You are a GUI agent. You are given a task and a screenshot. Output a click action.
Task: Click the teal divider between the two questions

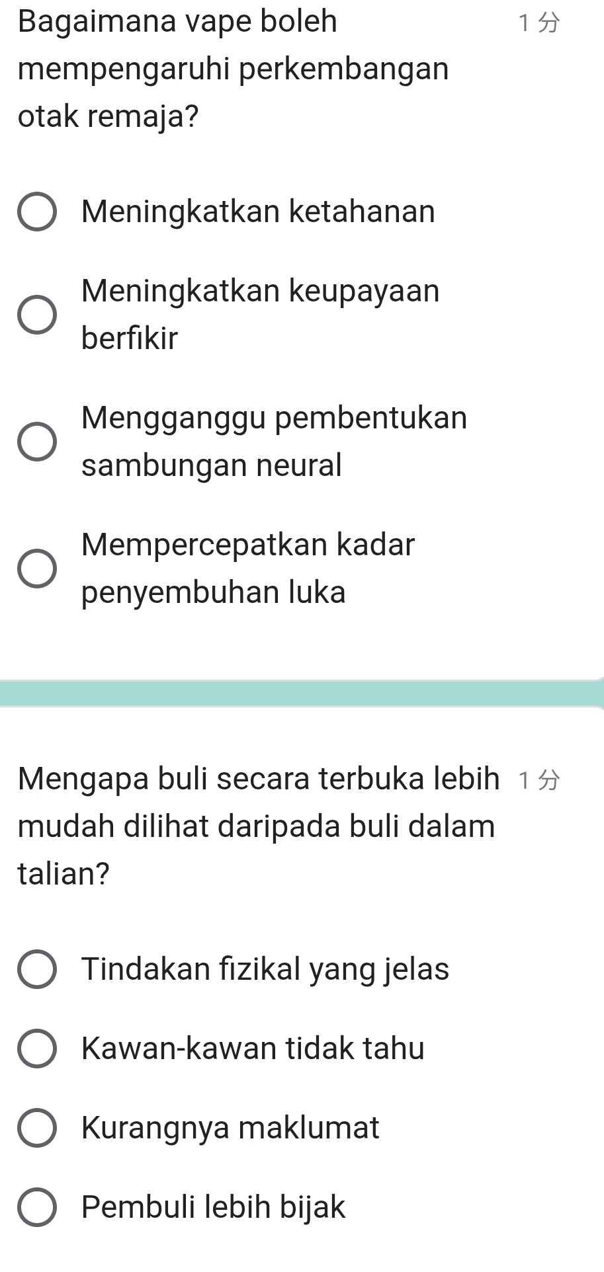(x=302, y=694)
